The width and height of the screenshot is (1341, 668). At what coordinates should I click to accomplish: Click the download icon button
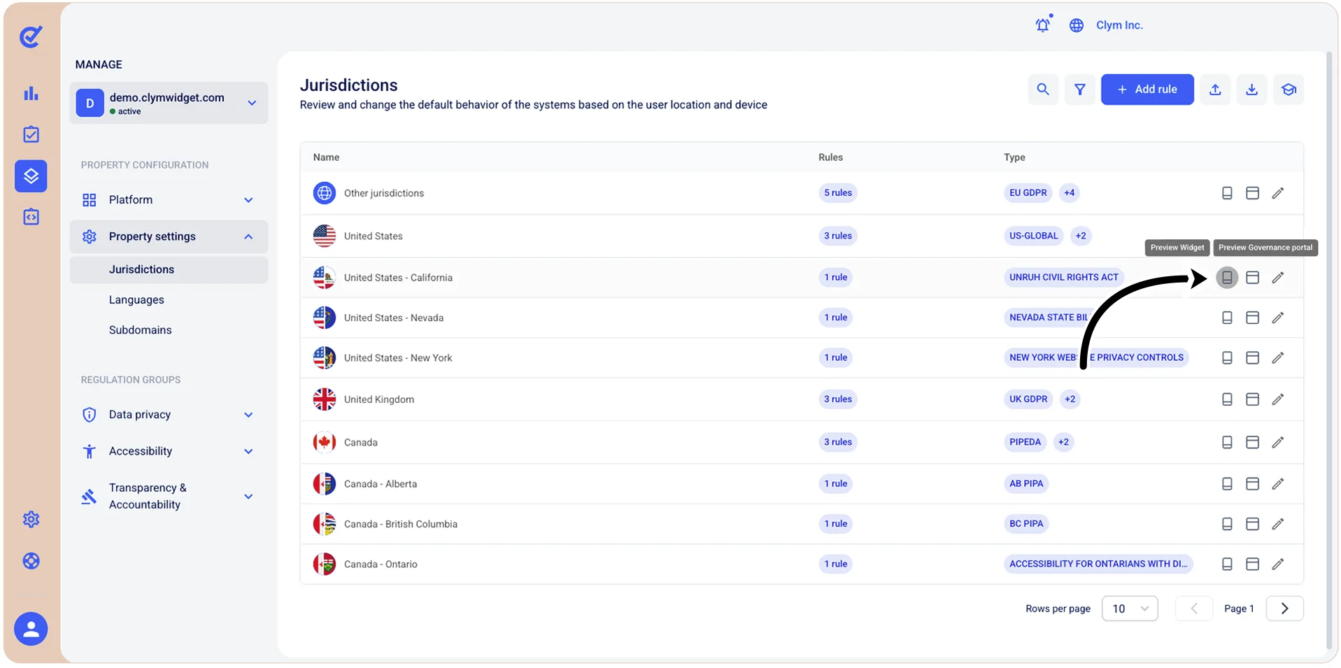click(x=1251, y=90)
